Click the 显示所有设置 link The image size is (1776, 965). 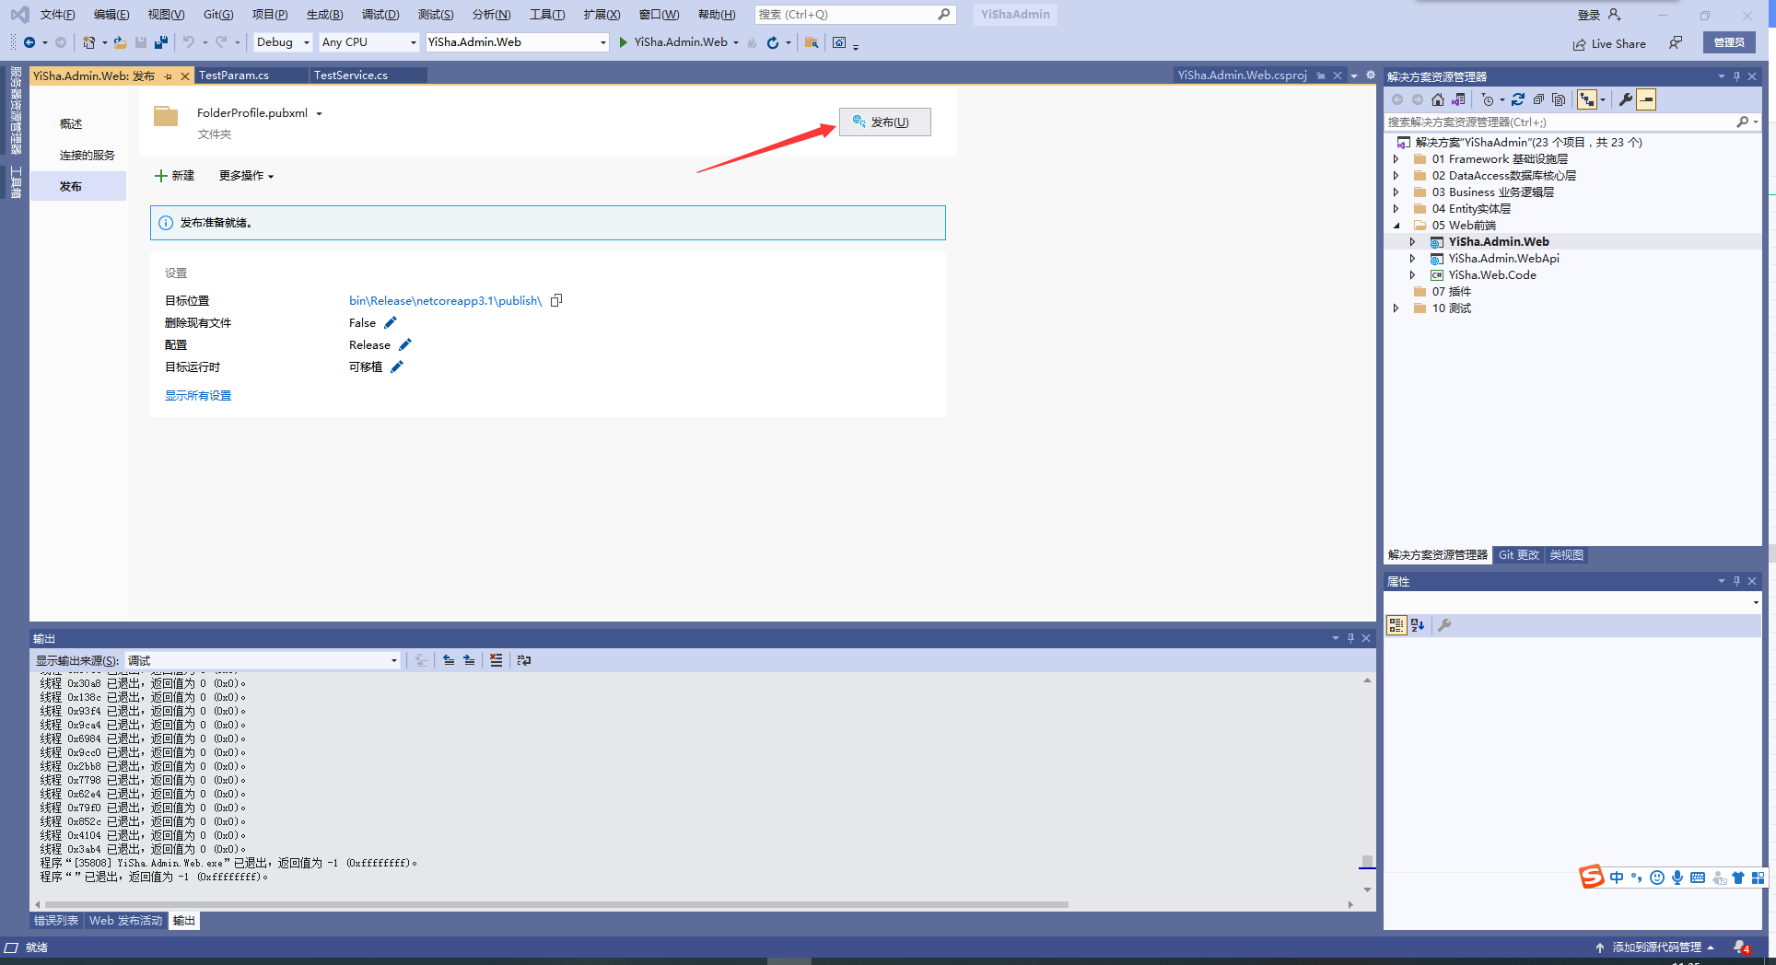tap(198, 395)
